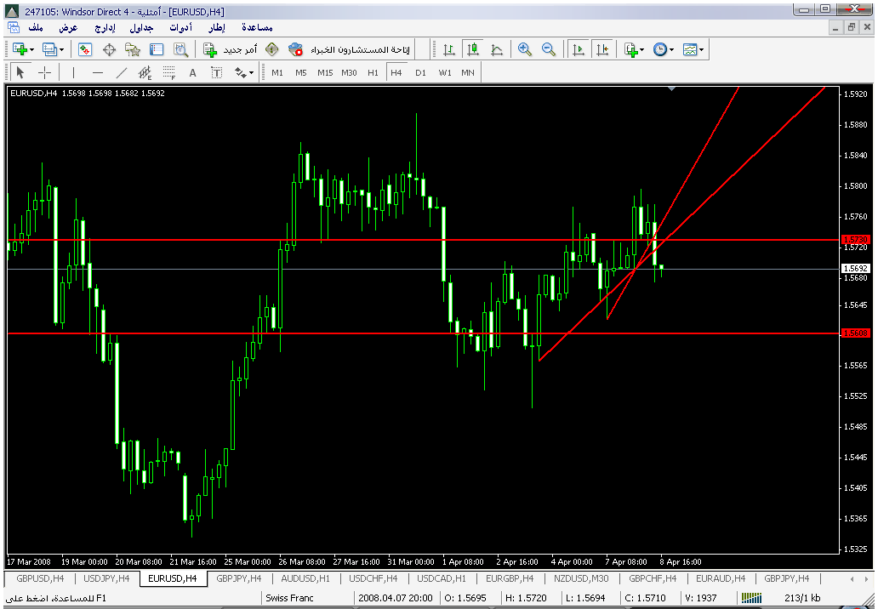Image resolution: width=878 pixels, height=609 pixels.
Task: Zoom out of the chart
Action: click(x=549, y=50)
